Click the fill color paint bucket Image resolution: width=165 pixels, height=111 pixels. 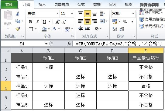(x=44, y=29)
